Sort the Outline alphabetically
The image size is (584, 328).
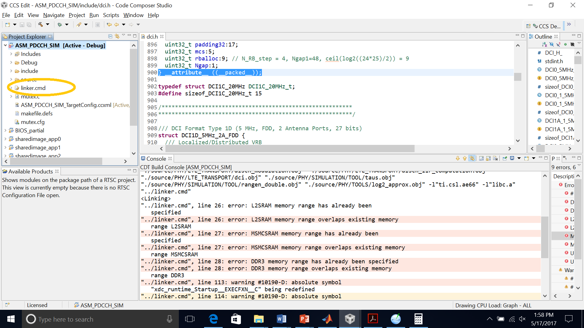544,44
